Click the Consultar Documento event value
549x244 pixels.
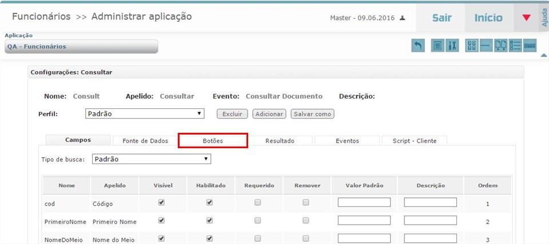284,96
